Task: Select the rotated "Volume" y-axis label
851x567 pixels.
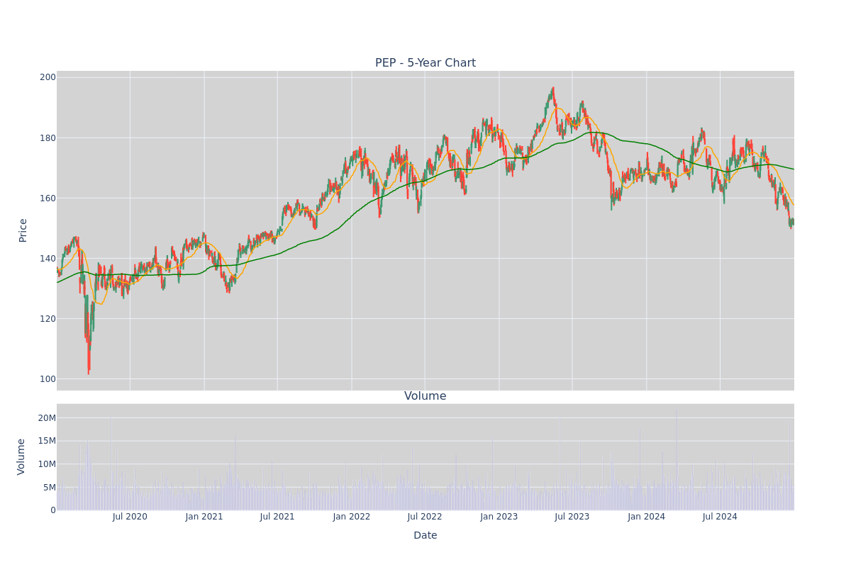Action: tap(21, 456)
